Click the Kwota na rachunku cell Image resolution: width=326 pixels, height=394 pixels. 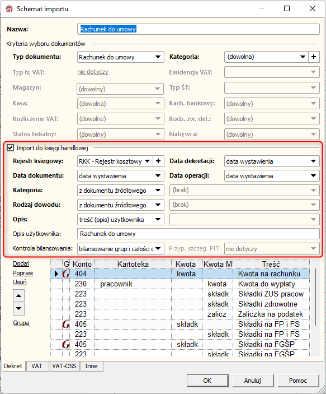tap(271, 274)
